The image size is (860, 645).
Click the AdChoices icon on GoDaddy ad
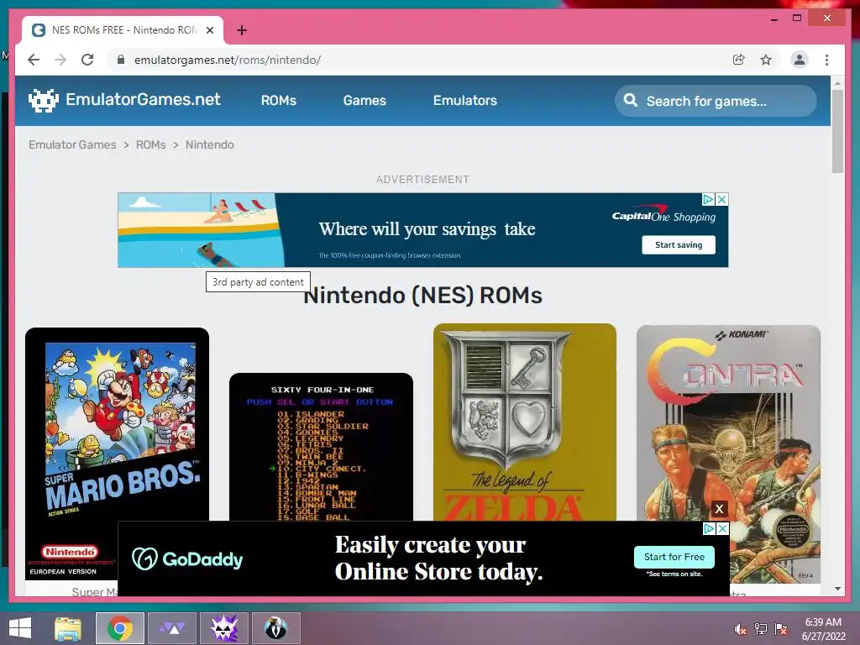pyautogui.click(x=709, y=529)
